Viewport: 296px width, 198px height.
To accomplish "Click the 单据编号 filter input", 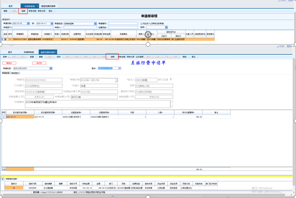I will tap(123, 23).
